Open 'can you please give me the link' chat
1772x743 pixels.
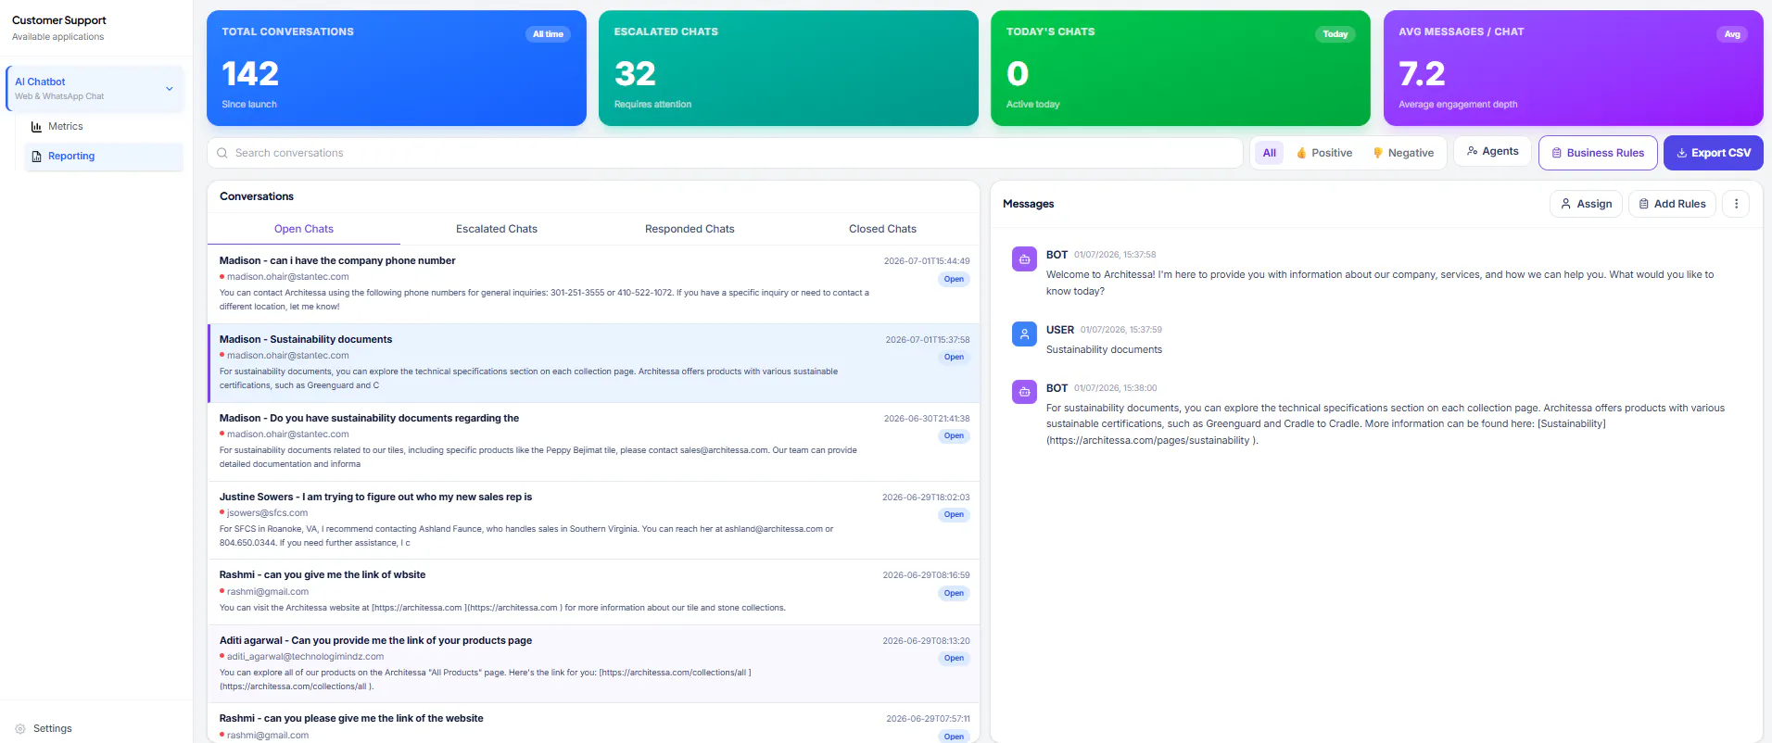click(593, 724)
